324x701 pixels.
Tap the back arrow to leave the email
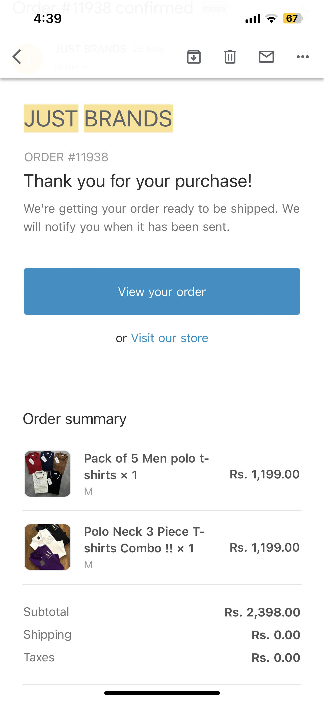(x=17, y=57)
